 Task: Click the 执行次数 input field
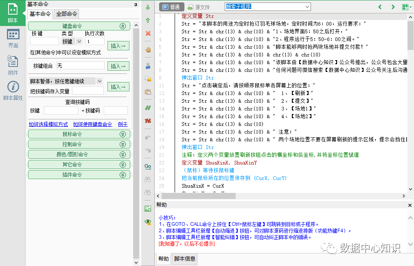tap(95, 41)
